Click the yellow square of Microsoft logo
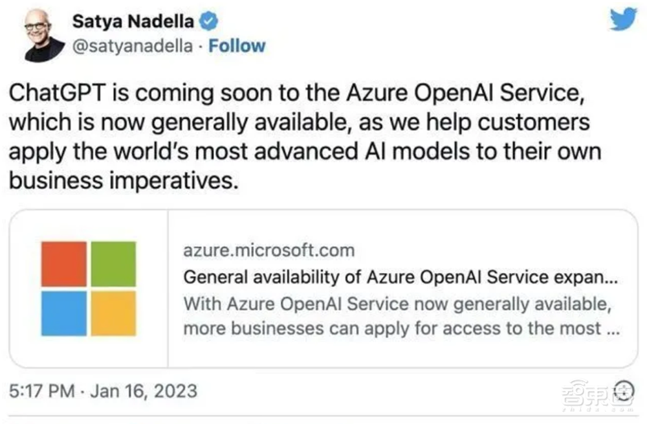 pos(113,313)
